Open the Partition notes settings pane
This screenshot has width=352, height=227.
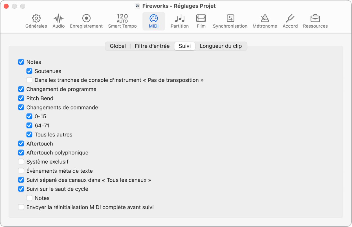tap(180, 21)
